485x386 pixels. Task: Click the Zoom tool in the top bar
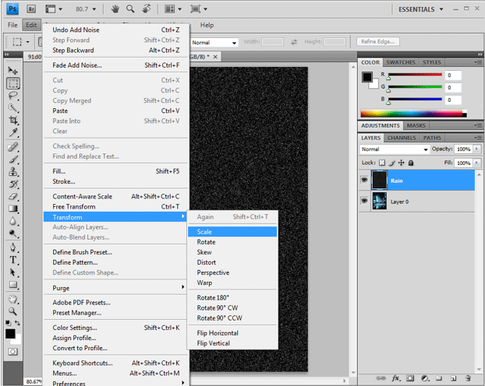(x=130, y=9)
